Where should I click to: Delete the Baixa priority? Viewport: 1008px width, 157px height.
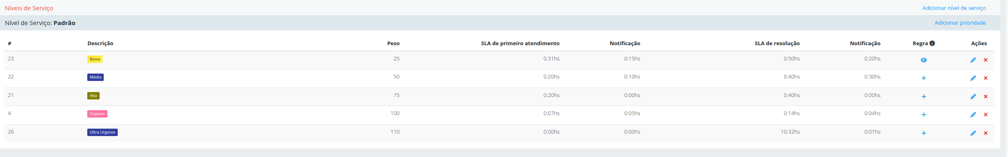(985, 60)
